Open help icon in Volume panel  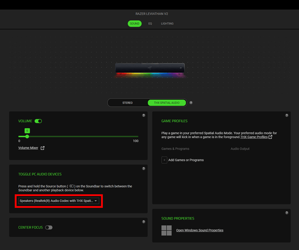click(x=144, y=115)
